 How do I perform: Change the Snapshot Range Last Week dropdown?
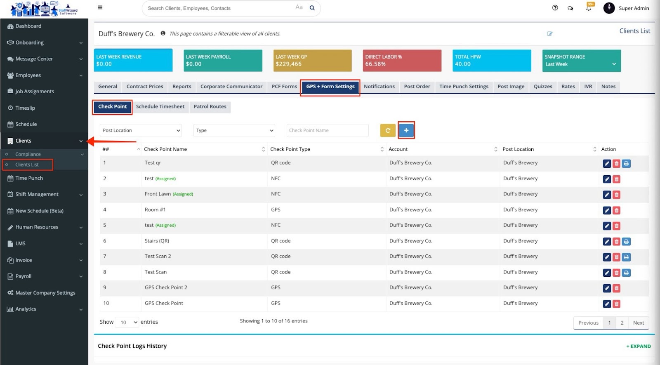click(581, 64)
